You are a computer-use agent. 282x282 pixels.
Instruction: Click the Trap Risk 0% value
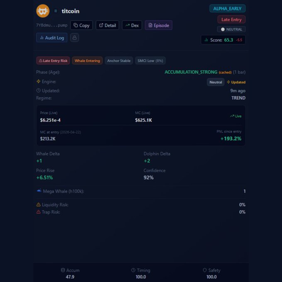coord(242,212)
